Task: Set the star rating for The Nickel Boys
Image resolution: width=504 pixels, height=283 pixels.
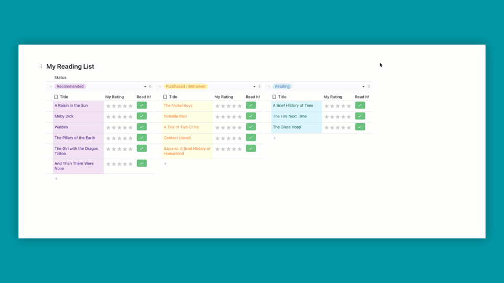Action: click(x=228, y=106)
